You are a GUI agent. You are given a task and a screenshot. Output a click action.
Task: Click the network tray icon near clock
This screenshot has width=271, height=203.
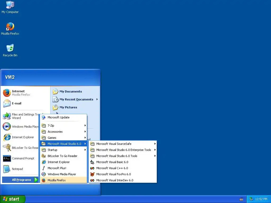click(x=251, y=199)
